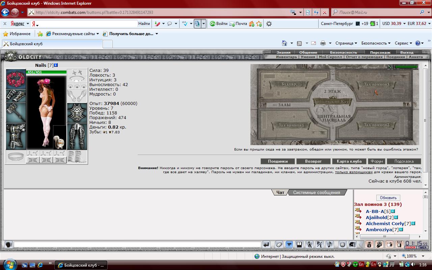Click the empty necklace slot
Screen dimensions: 432x270
click(x=77, y=79)
